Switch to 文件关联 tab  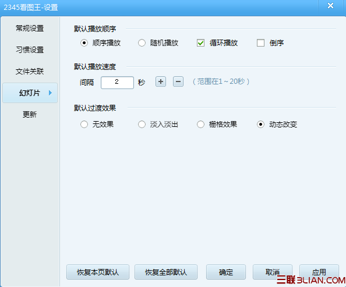tap(30, 71)
